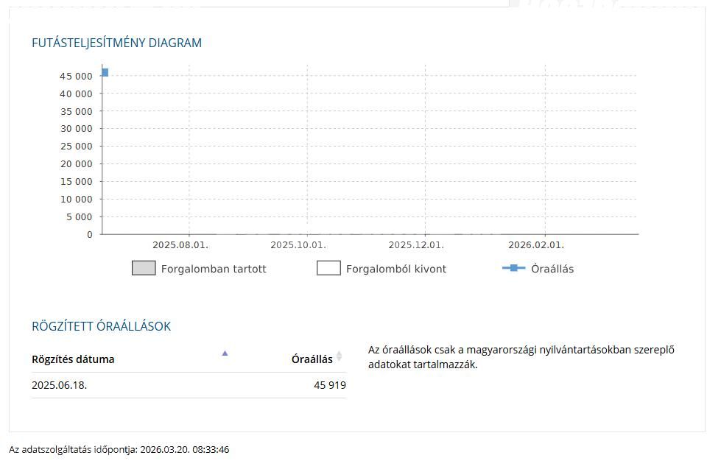The height and width of the screenshot is (472, 721).
Task: Click the 2025.10.01. axis label
Action: tap(298, 245)
